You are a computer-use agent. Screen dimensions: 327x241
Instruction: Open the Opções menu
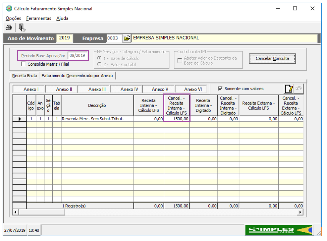pyautogui.click(x=13, y=18)
